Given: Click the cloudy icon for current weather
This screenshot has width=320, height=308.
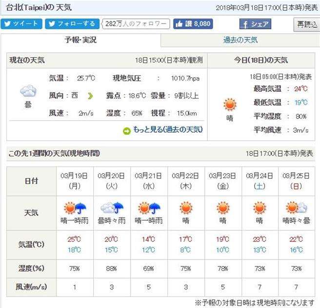Looking at the screenshot, I should point(28,92).
